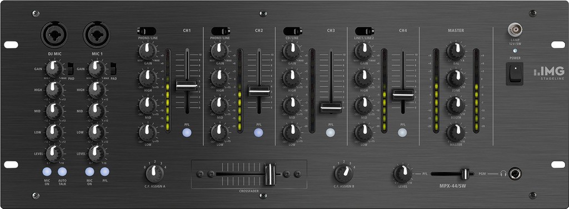Switch the CH3 CD/LINE input selector

[292, 31]
